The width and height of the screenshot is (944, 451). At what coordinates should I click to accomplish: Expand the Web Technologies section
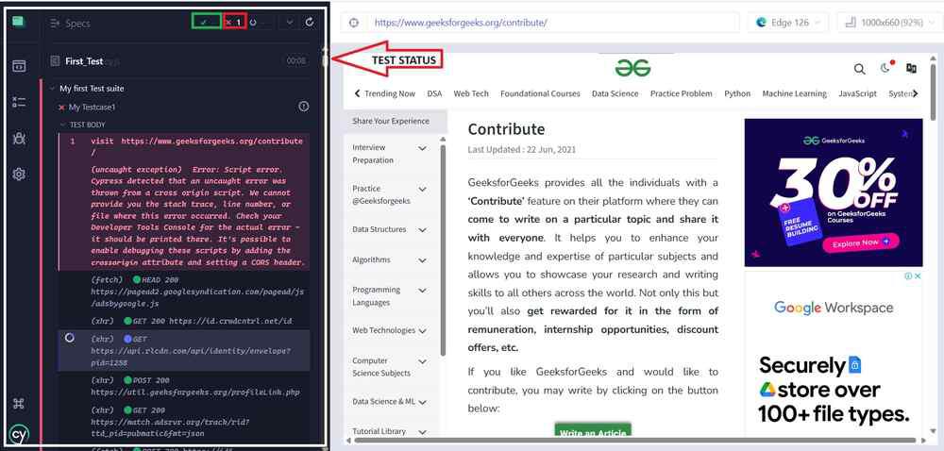(422, 331)
